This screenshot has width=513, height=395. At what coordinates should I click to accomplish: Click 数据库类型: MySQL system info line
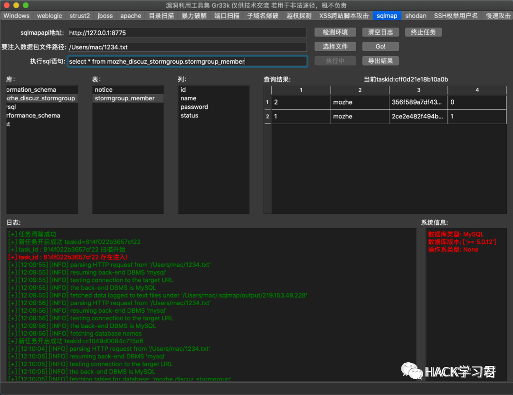(456, 234)
